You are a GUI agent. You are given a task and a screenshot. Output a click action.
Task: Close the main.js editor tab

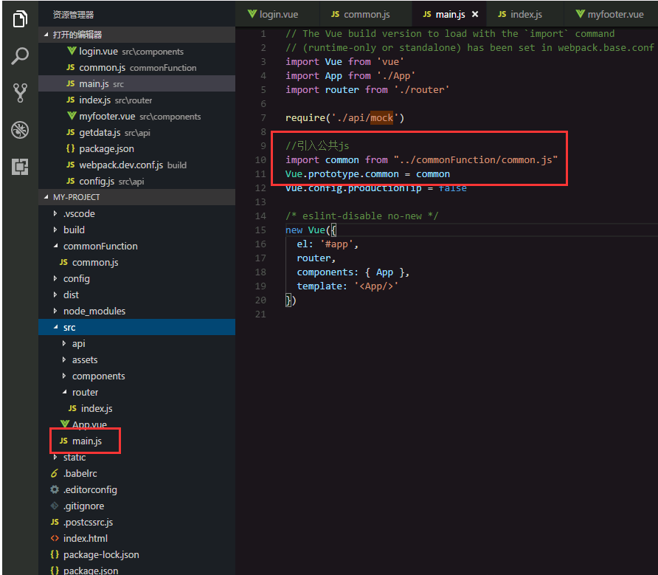[x=474, y=14]
